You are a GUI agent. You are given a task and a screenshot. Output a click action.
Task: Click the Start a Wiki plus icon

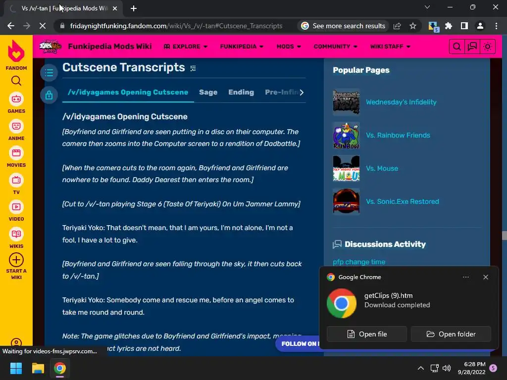pos(16,260)
